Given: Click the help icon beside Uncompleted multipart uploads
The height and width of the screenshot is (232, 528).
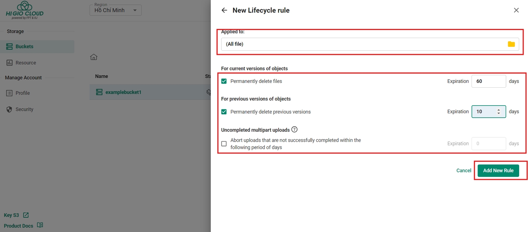Looking at the screenshot, I should click(x=294, y=129).
